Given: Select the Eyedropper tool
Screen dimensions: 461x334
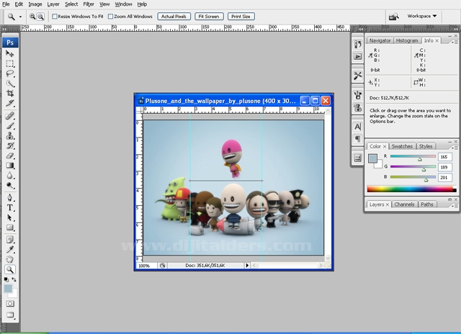Looking at the screenshot, I should 9,250.
